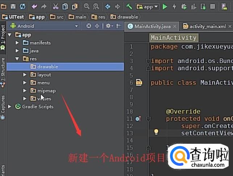The image size is (233, 176).
Task: Click the override gutter icon line 11
Action: click(x=138, y=119)
